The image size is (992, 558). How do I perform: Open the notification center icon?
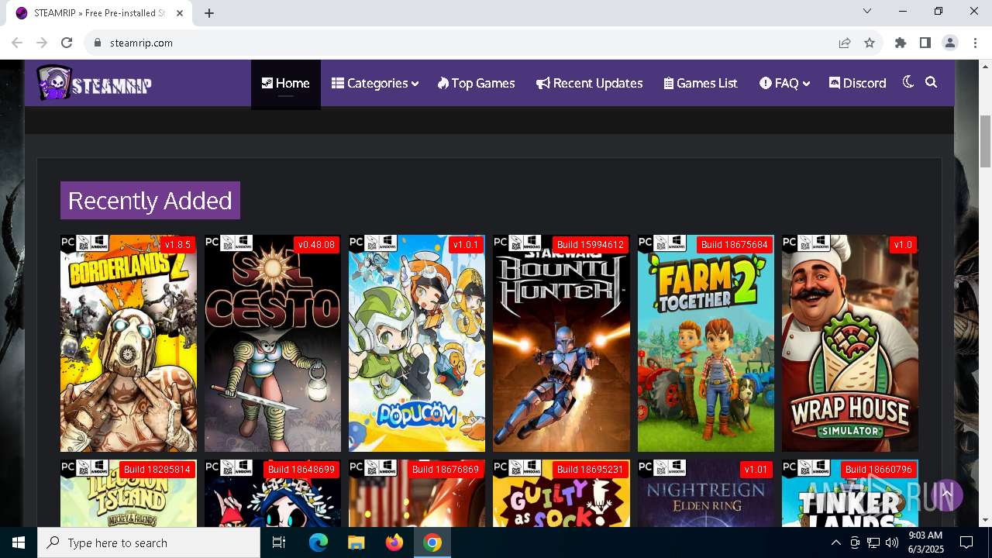tap(966, 542)
